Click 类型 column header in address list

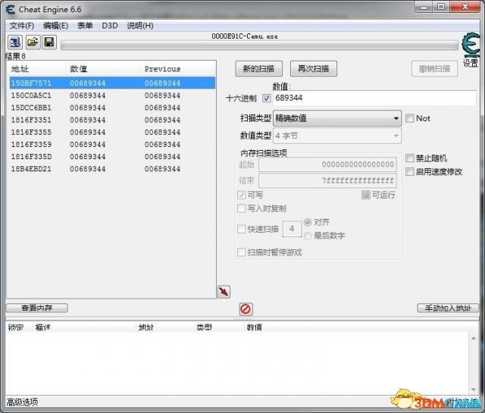(204, 327)
